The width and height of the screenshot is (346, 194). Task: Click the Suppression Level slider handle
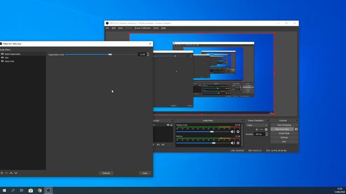pyautogui.click(x=110, y=54)
